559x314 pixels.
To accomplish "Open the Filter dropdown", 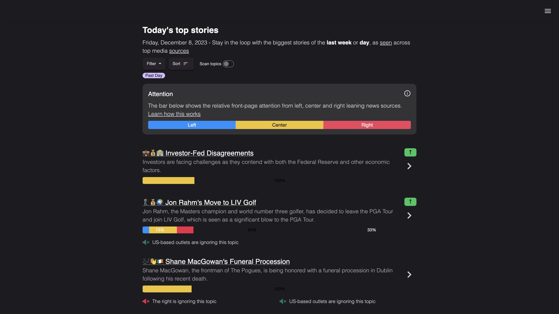I will tap(154, 64).
